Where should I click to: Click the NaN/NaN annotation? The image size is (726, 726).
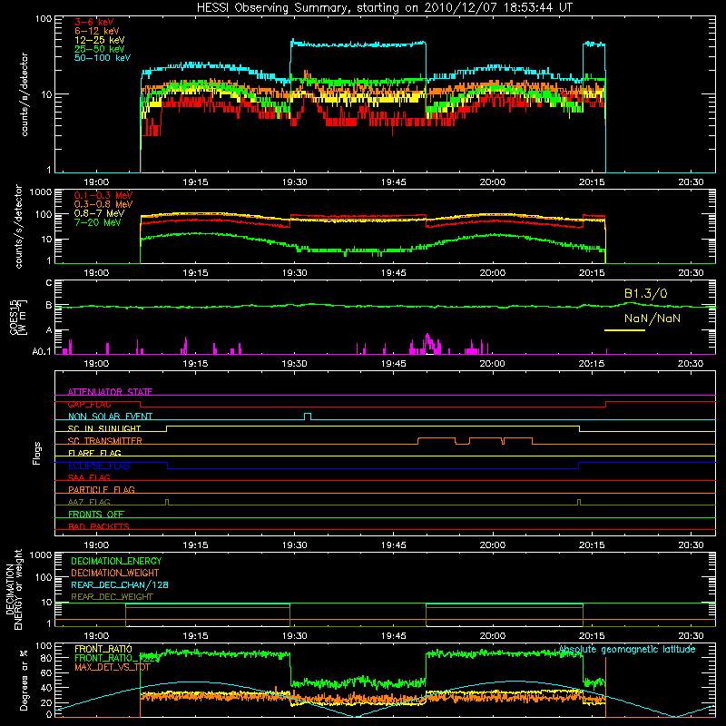(652, 319)
